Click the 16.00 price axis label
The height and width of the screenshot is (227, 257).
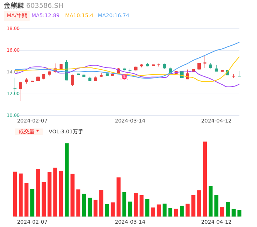[13, 50]
